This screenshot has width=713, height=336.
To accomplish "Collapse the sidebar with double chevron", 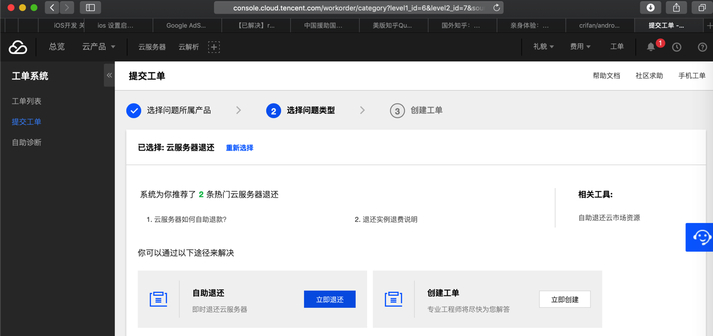I will coord(109,75).
